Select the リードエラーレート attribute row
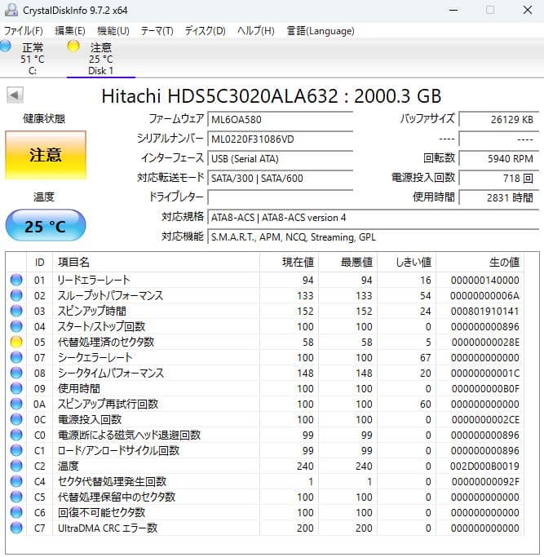The height and width of the screenshot is (557, 544). 265,280
